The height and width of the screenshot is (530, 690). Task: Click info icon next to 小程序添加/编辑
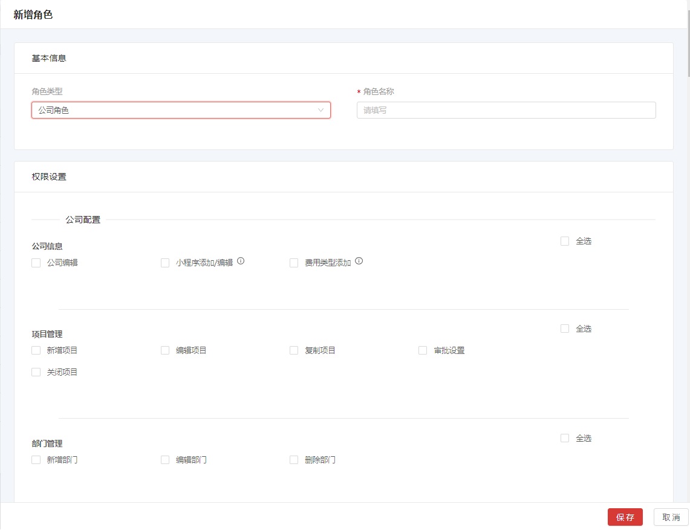[x=241, y=261]
